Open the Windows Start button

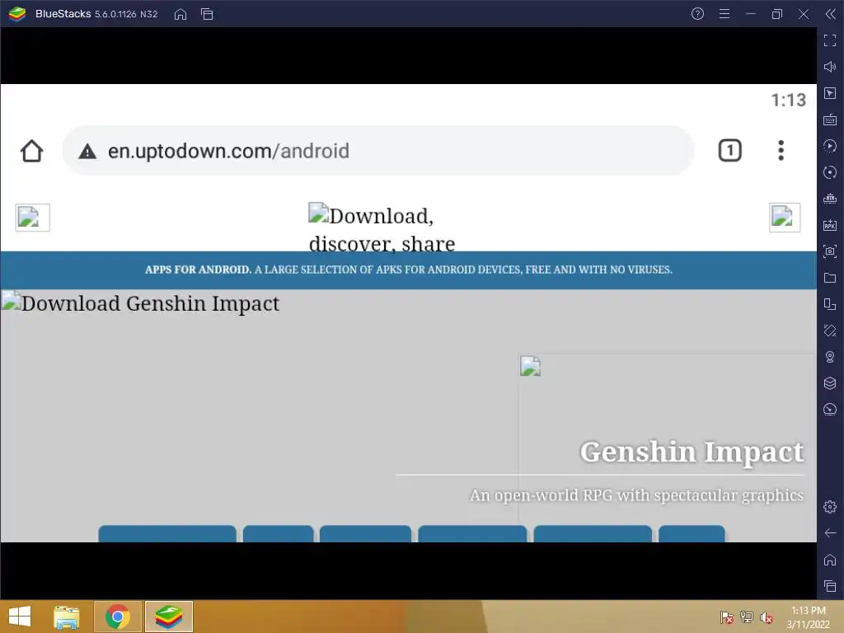tap(20, 617)
